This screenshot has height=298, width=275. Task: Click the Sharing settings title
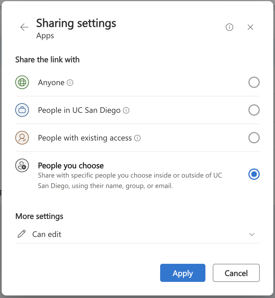[x=76, y=23]
